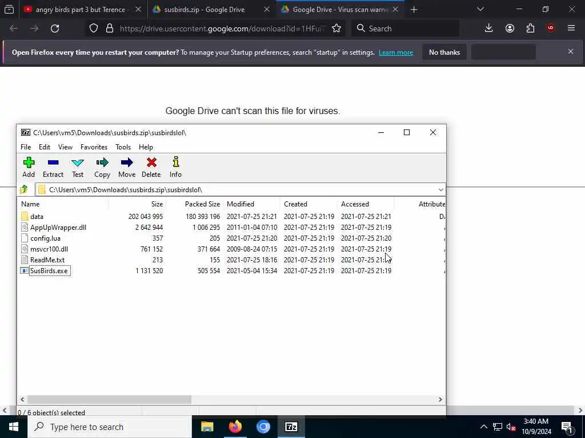Sort files by the Created column
Screen dimensions: 585x438
click(x=308, y=204)
